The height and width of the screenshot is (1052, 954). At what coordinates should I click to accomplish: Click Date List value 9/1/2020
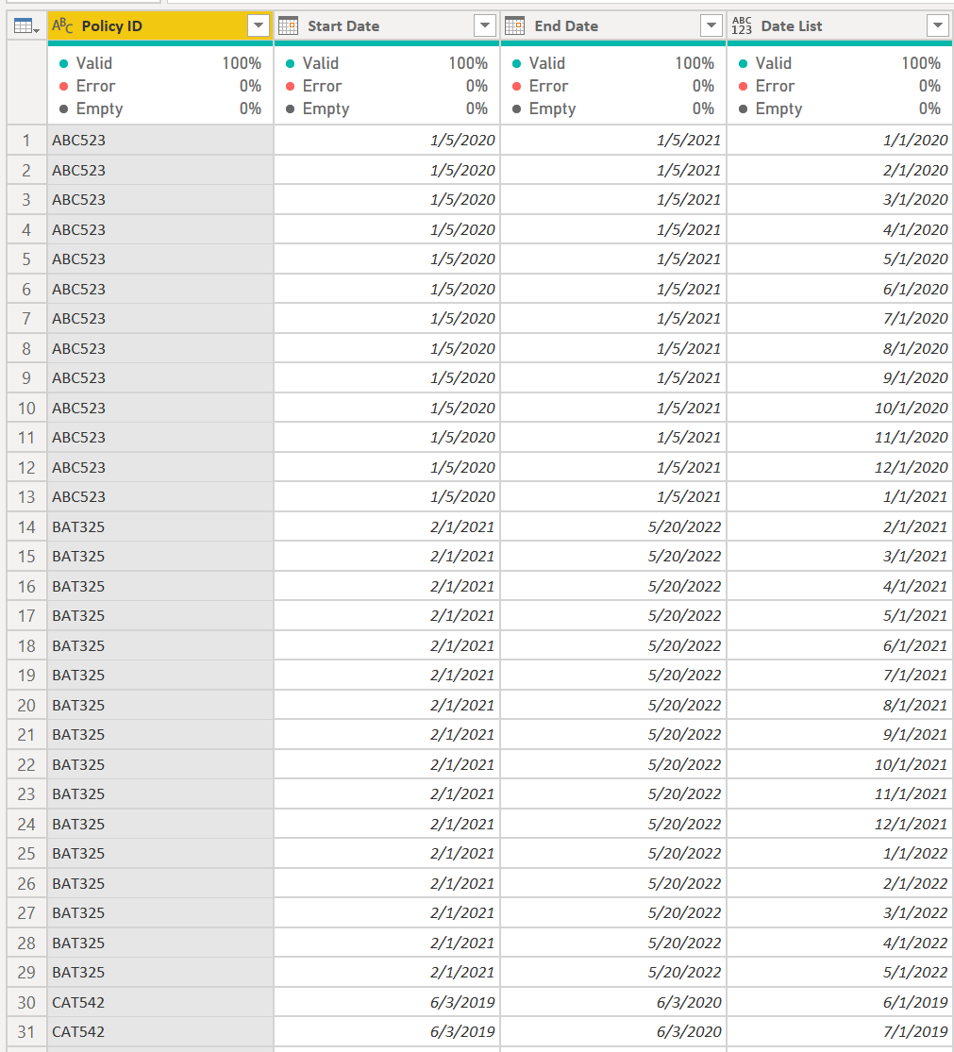[x=840, y=378]
